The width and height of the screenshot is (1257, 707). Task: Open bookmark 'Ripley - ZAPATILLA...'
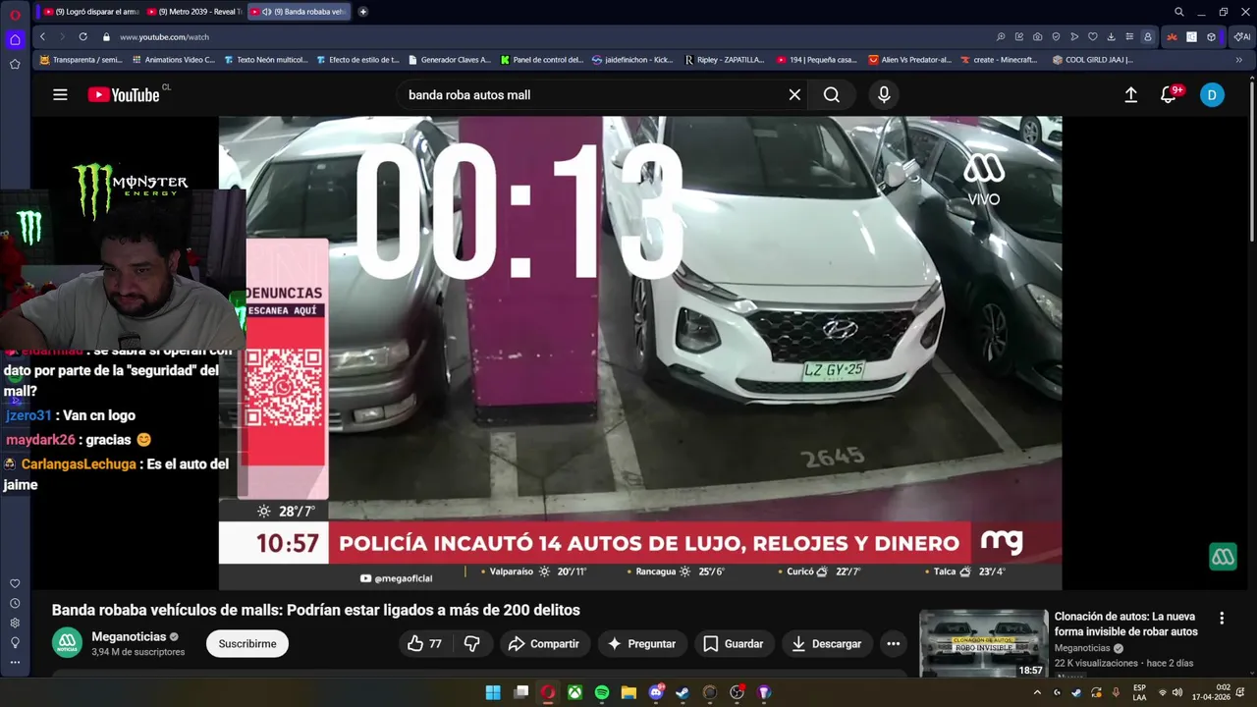click(x=724, y=59)
